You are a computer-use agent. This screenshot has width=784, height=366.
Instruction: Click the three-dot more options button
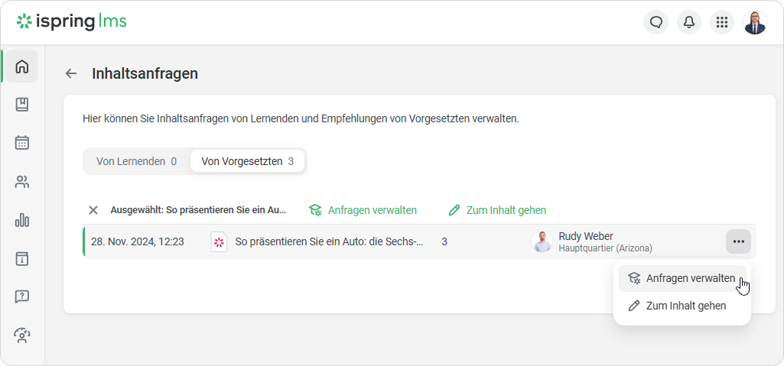738,241
